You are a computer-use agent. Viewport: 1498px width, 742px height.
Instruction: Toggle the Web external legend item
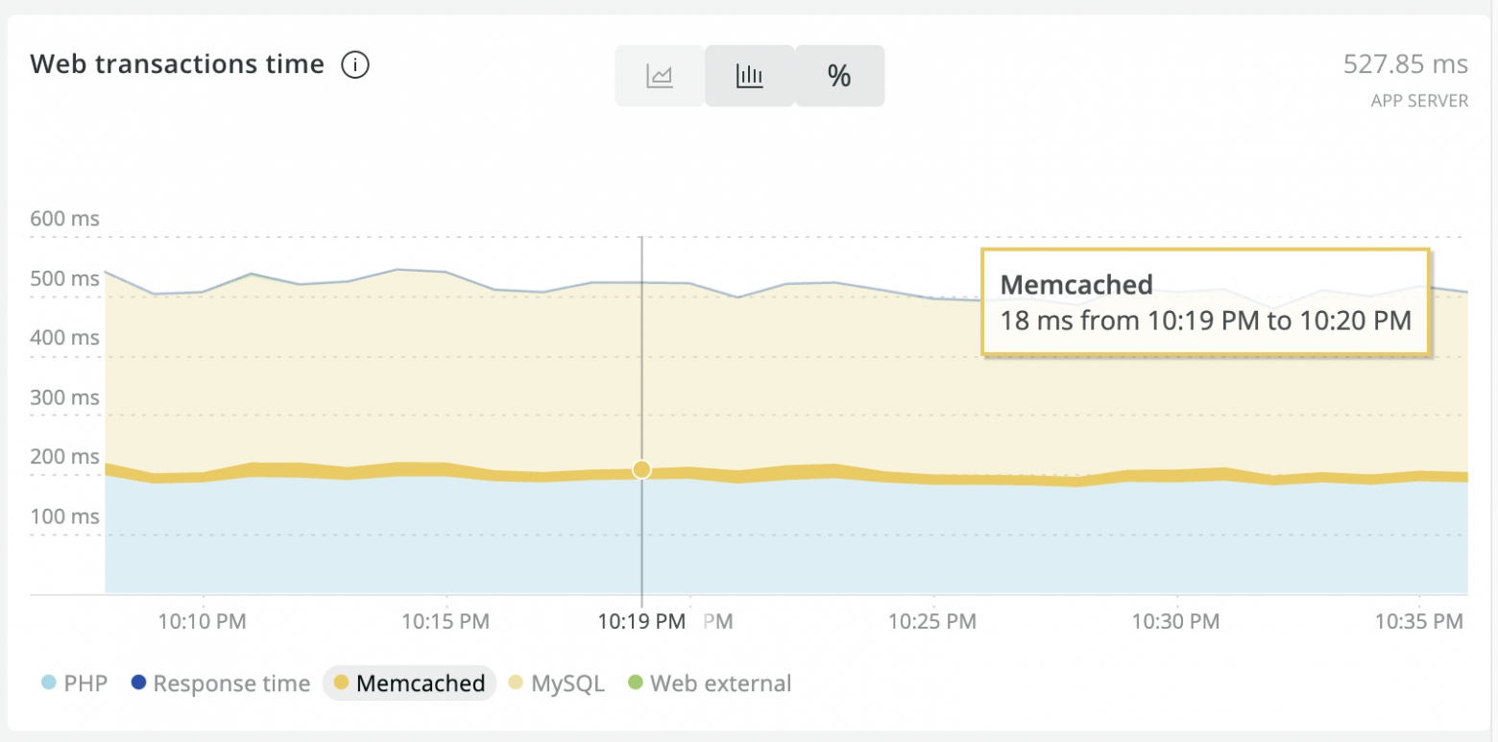coord(720,683)
